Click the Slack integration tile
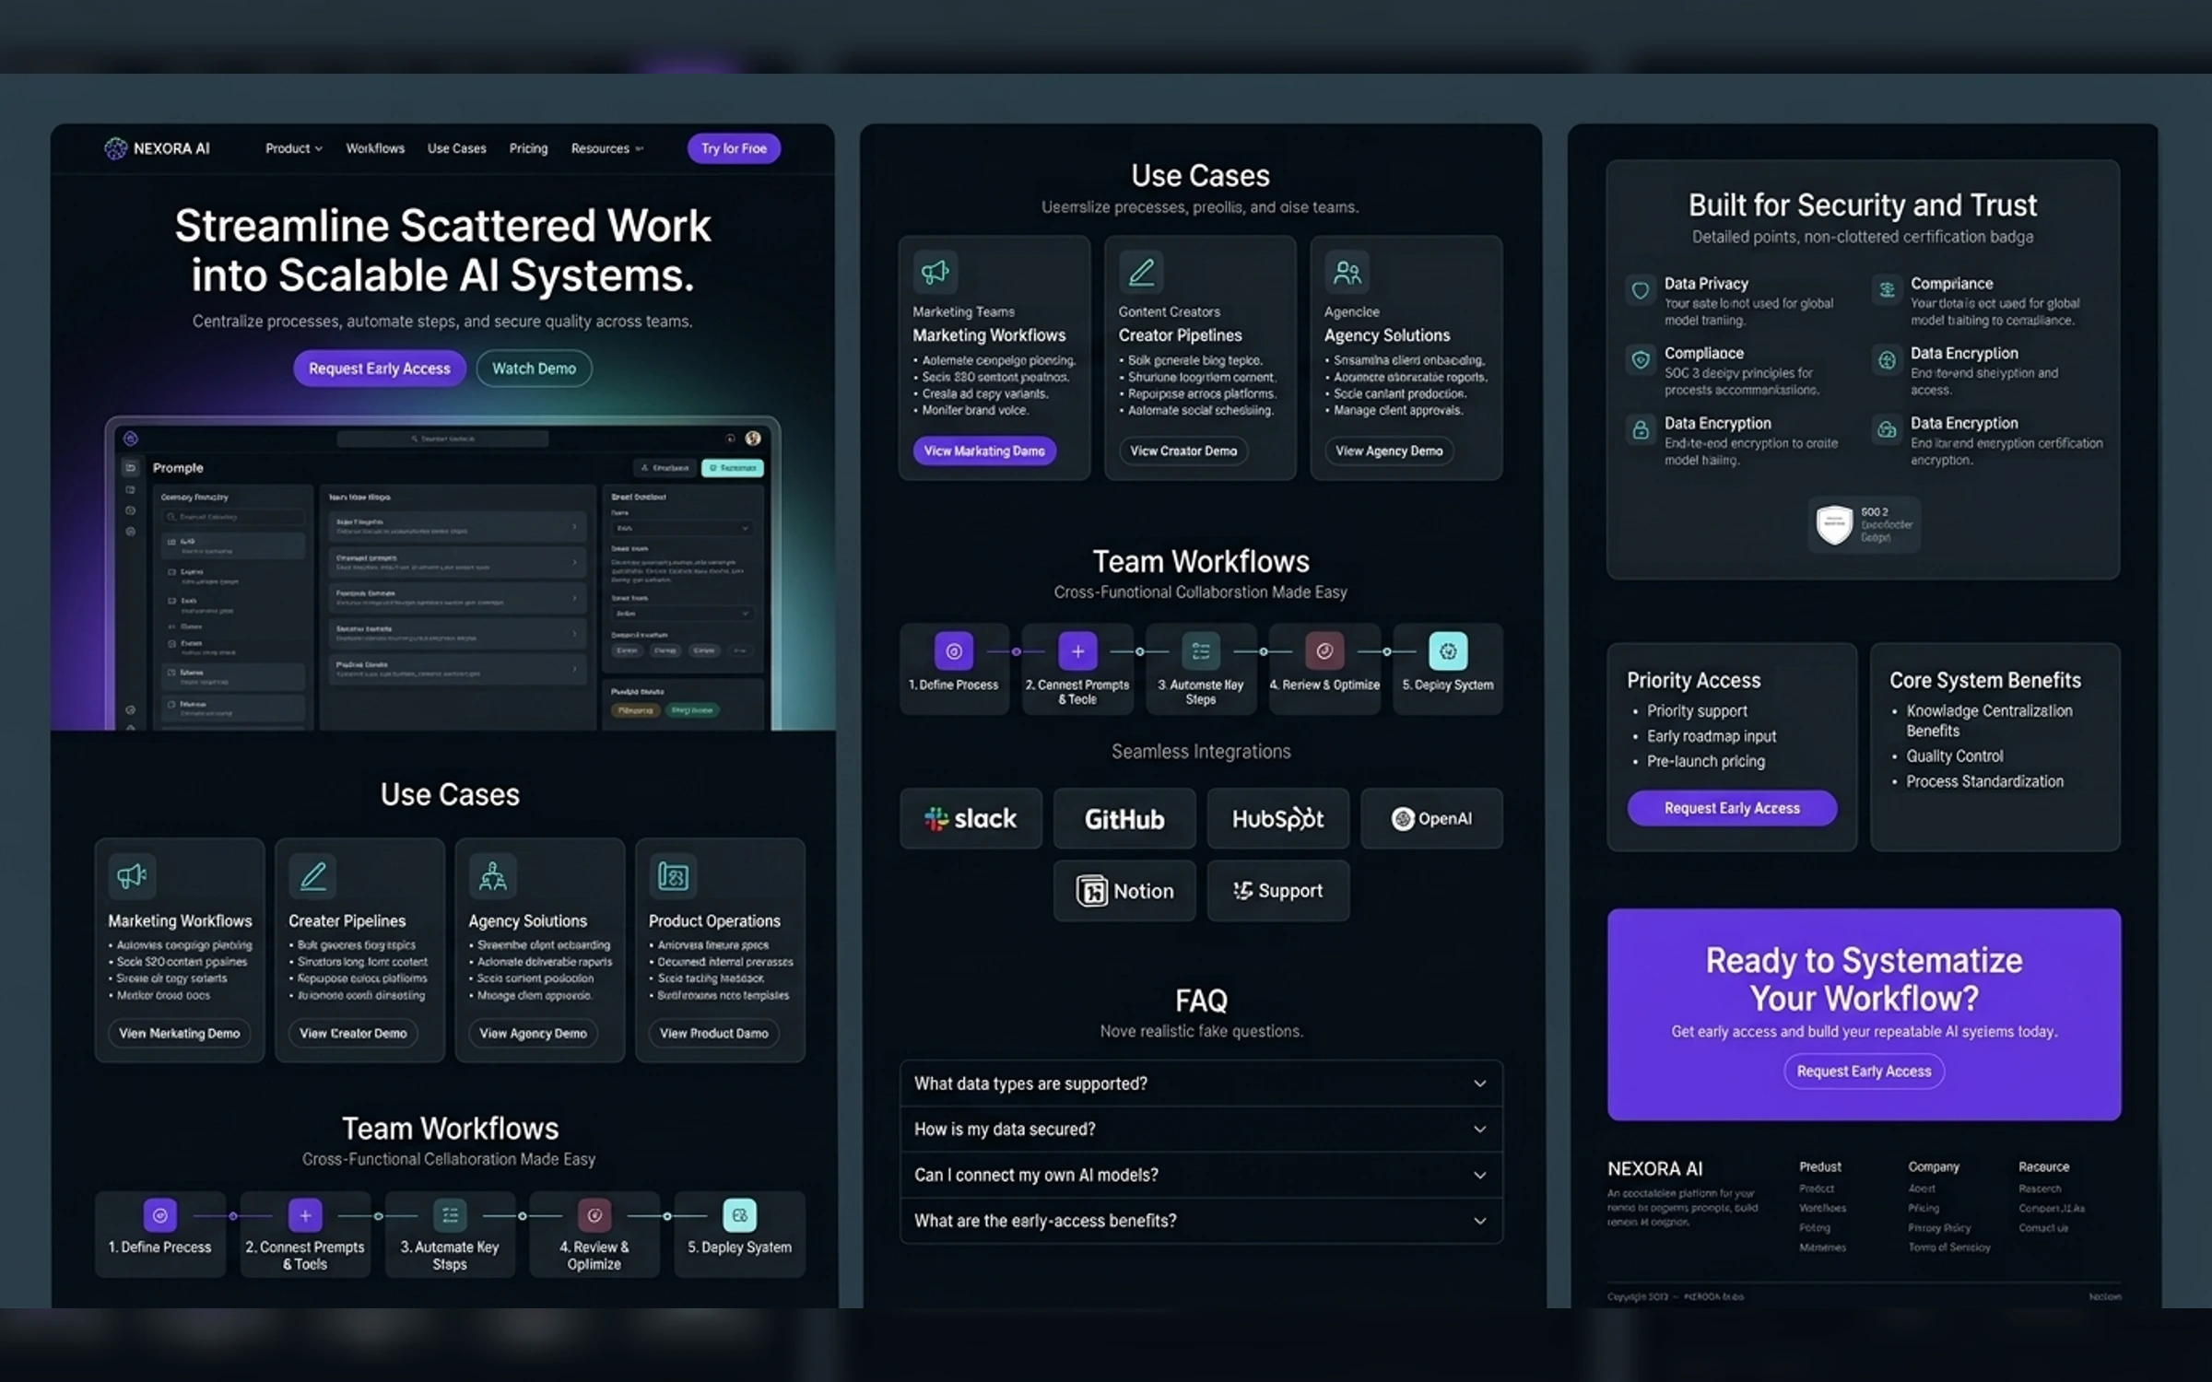Image resolution: width=2212 pixels, height=1382 pixels. [x=971, y=818]
